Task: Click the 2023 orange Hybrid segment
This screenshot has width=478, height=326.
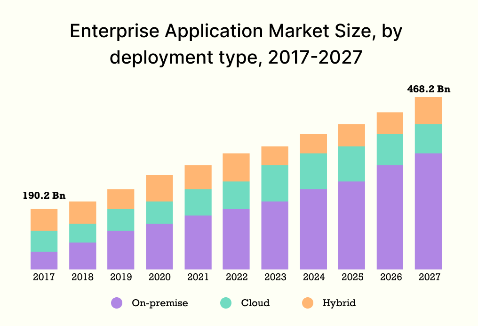Action: pyautogui.click(x=275, y=155)
